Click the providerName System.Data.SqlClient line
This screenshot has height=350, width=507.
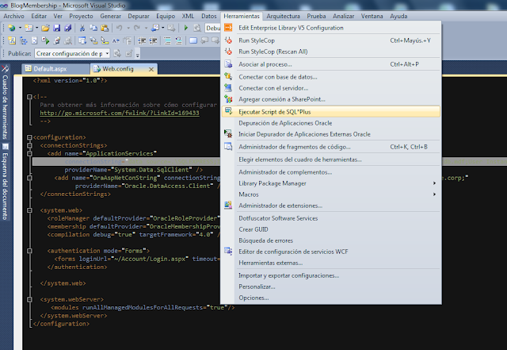pyautogui.click(x=134, y=170)
